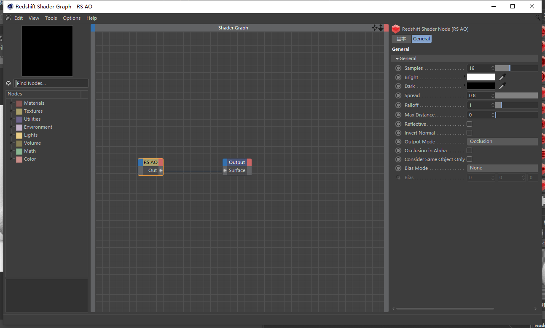Check the Occlusion in Alpha option
The image size is (545, 328).
(469, 151)
